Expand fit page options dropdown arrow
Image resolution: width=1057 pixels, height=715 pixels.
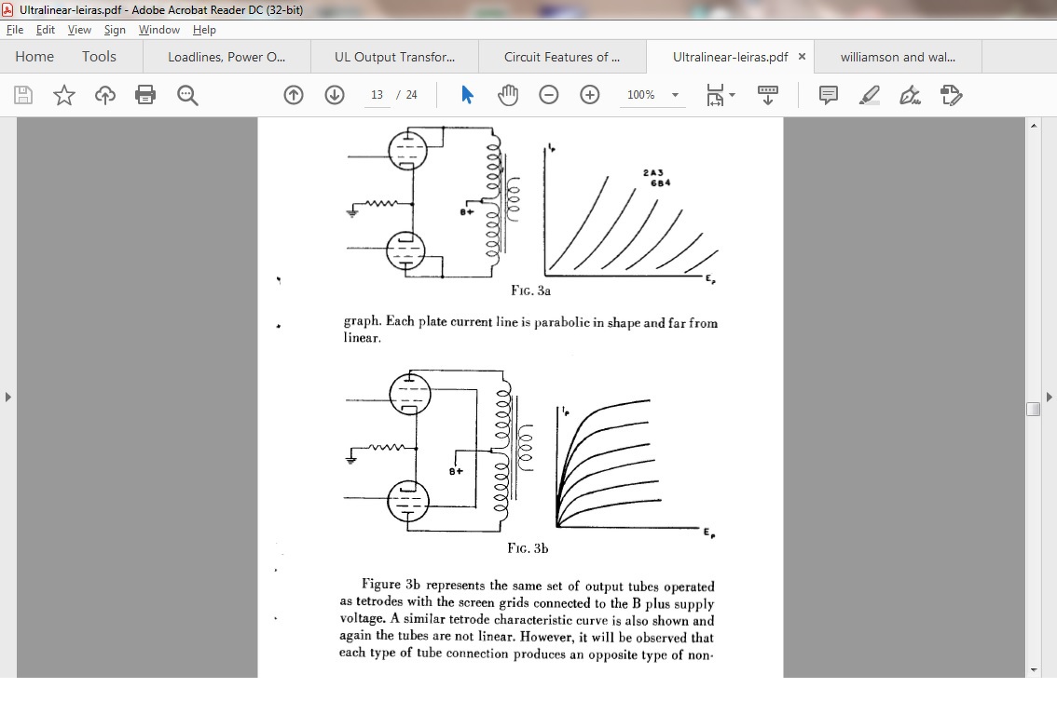point(733,95)
